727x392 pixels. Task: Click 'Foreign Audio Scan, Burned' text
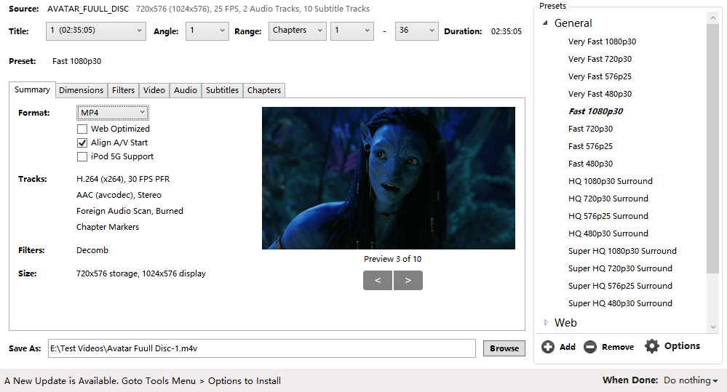[130, 211]
